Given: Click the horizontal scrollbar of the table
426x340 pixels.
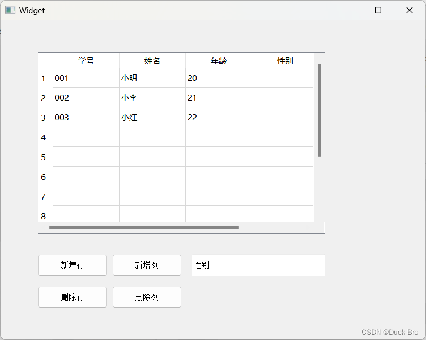Looking at the screenshot, I should click(143, 227).
